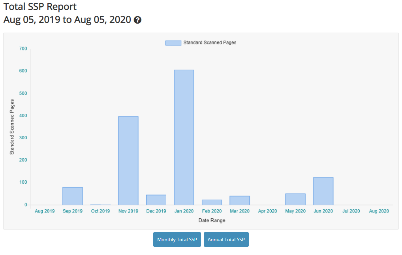Click the Oct 2019 axis label

point(100,211)
